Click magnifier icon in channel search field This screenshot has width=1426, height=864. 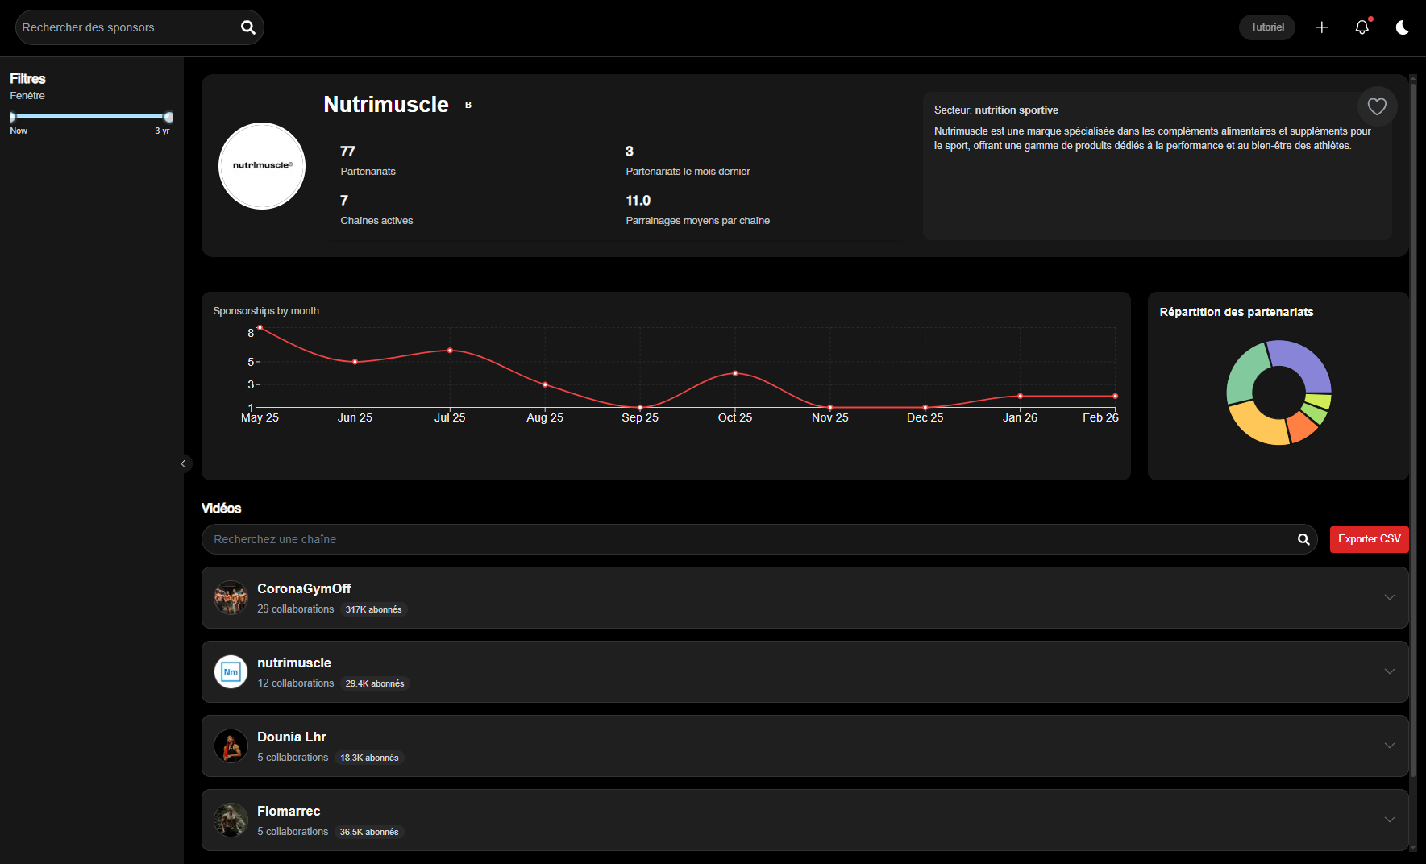point(1303,539)
